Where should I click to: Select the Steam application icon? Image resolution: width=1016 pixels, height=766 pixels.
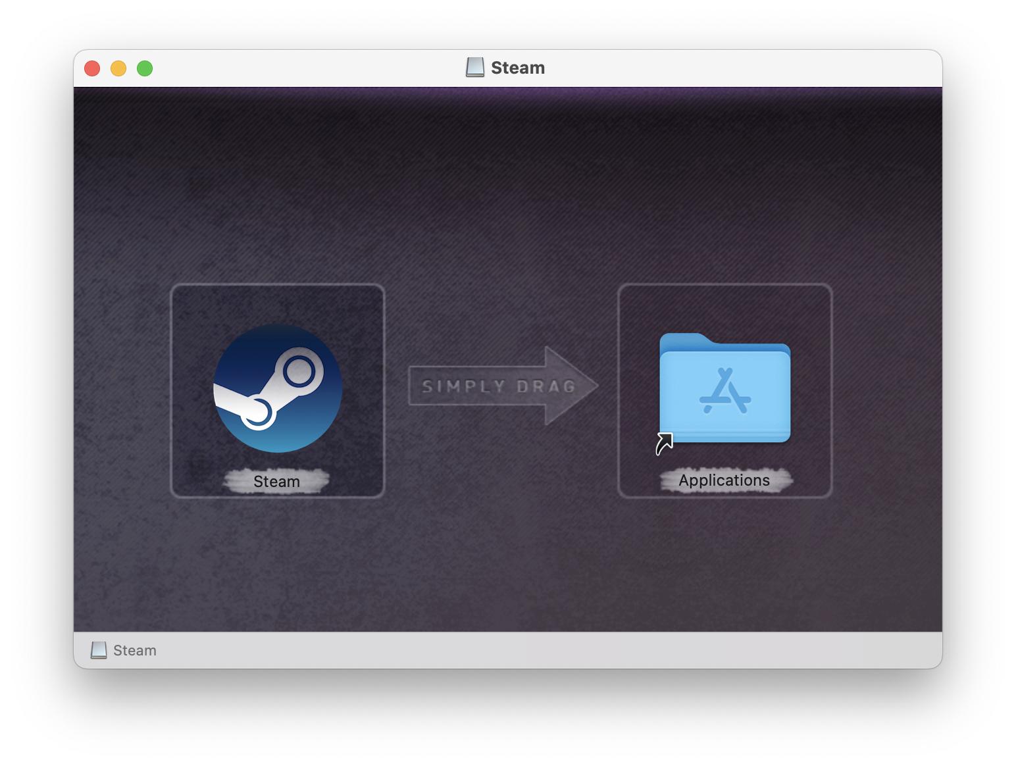tap(277, 388)
